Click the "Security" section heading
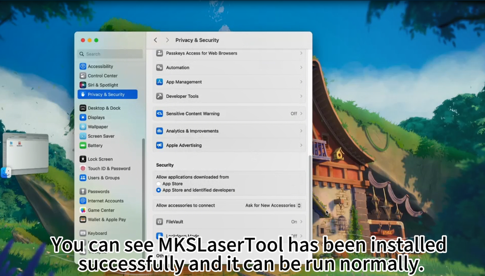This screenshot has width=485, height=276. [x=165, y=165]
